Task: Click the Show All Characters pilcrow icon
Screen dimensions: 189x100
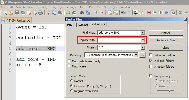Action: click(x=129, y=13)
